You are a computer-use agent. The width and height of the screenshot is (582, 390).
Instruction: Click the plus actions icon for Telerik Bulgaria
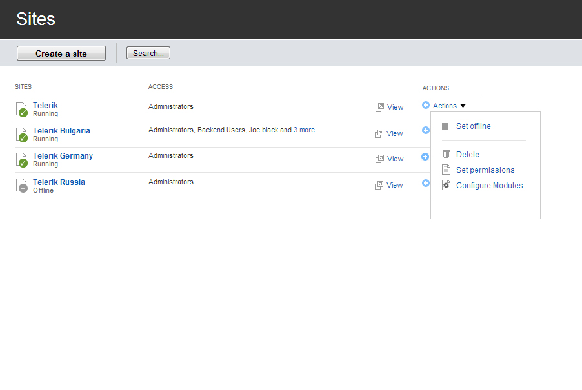[x=426, y=130]
